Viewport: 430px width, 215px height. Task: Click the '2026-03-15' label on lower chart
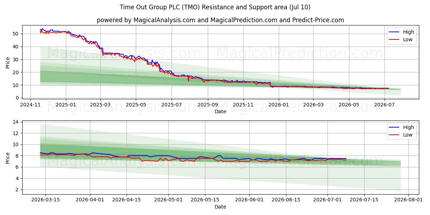46,200
